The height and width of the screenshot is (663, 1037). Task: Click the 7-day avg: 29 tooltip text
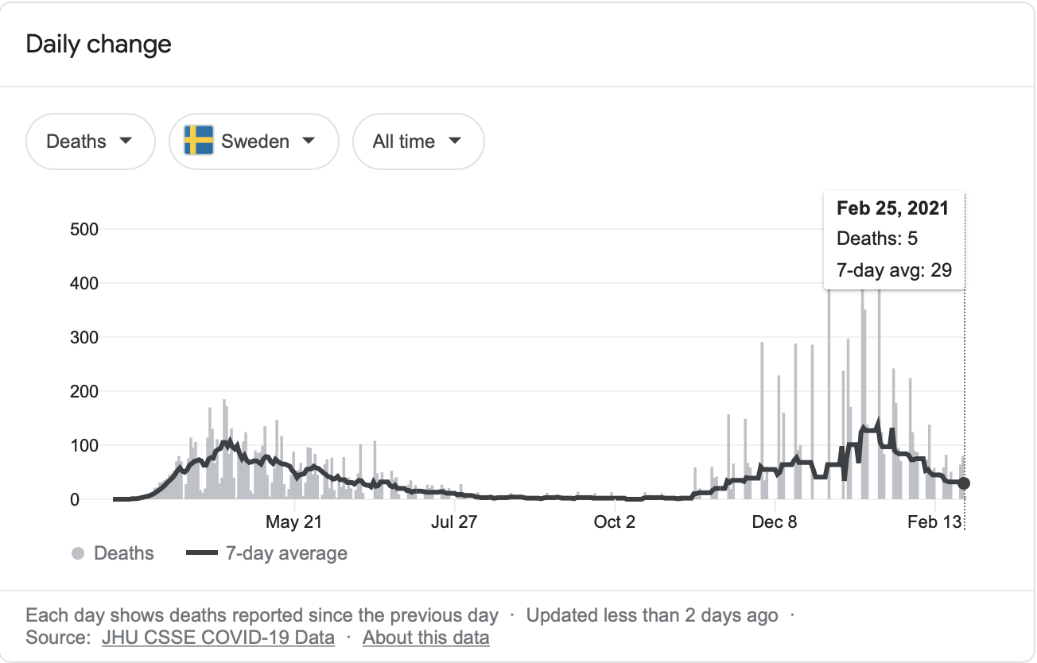click(x=894, y=270)
